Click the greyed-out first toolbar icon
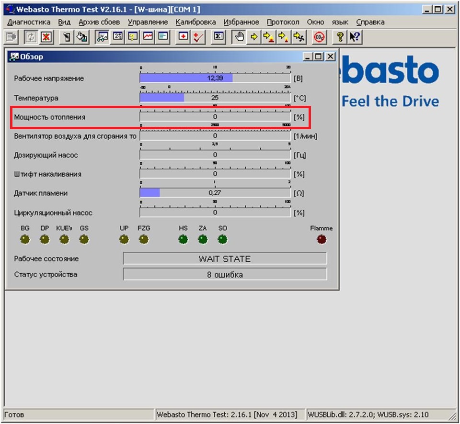The height and width of the screenshot is (424, 460). coord(11,37)
